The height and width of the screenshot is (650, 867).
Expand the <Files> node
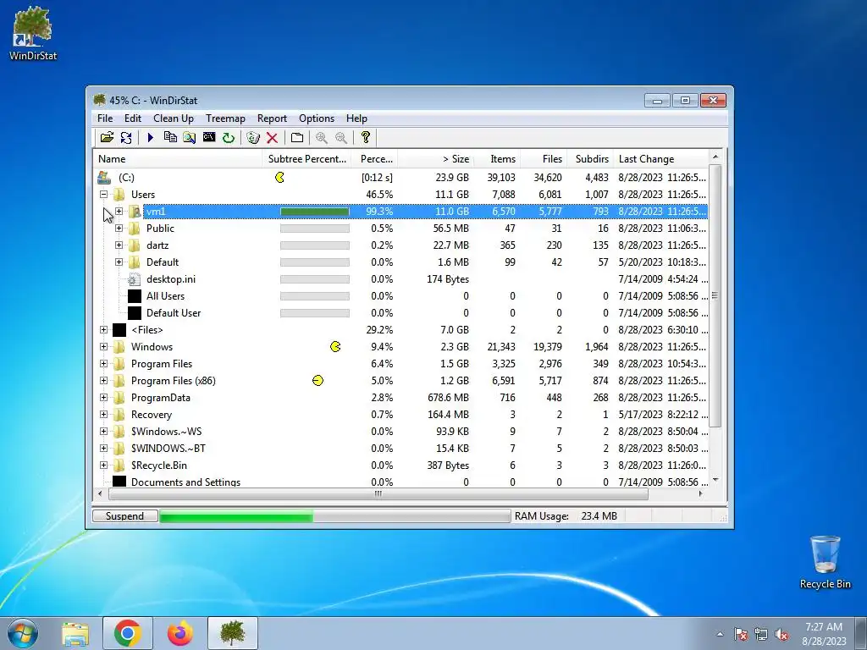click(x=103, y=329)
